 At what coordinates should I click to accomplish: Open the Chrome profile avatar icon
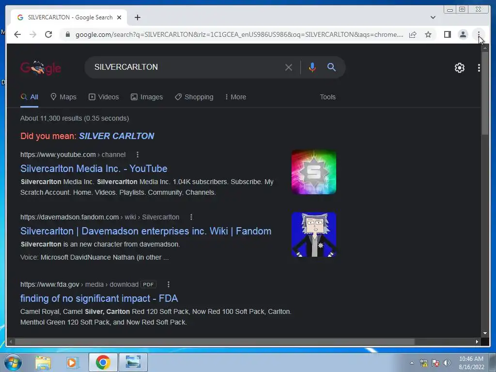463,34
